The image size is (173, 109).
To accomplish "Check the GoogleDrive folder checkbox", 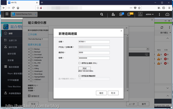I will 31,57.
